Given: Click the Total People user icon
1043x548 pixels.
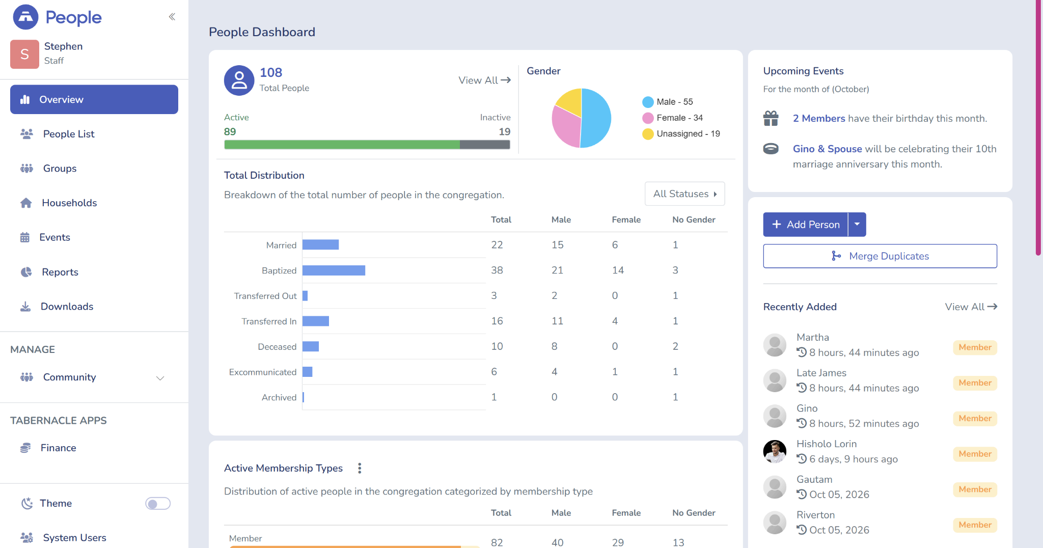Looking at the screenshot, I should (x=239, y=80).
